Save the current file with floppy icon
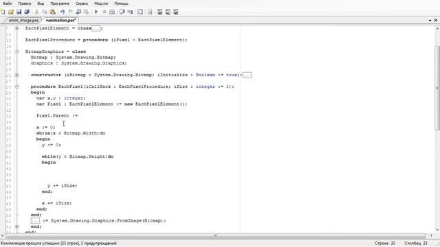This screenshot has height=247, width=440. click(x=19, y=12)
